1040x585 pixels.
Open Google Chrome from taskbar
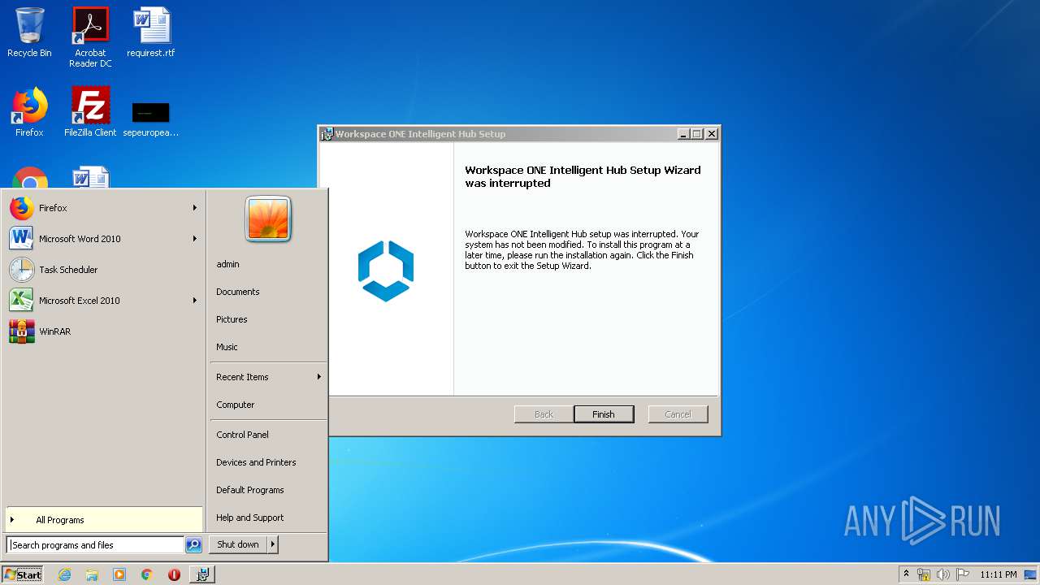point(147,574)
